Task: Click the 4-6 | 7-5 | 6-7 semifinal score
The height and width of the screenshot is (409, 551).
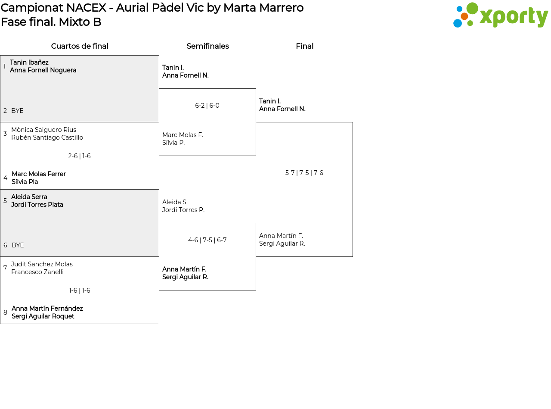Action: click(x=207, y=240)
